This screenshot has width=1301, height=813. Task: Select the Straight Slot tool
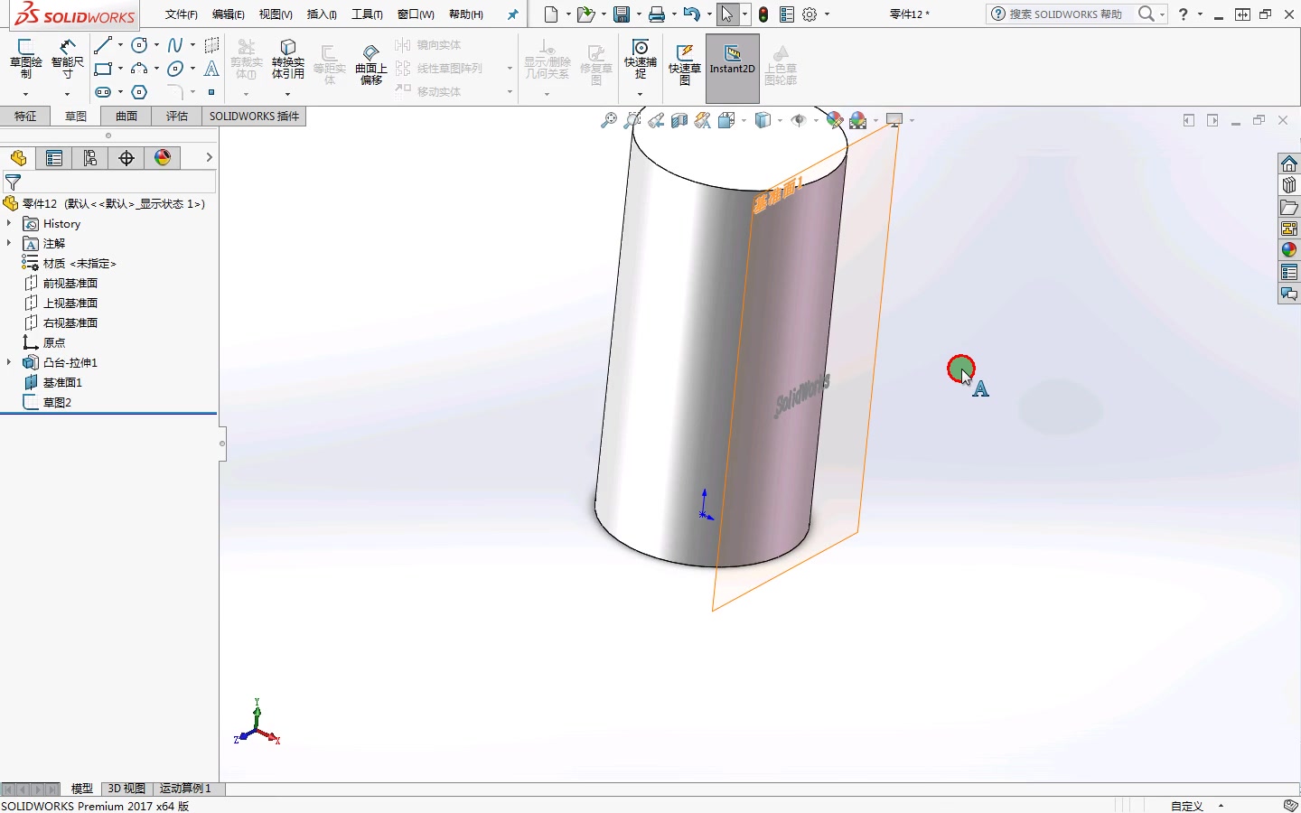tap(104, 92)
